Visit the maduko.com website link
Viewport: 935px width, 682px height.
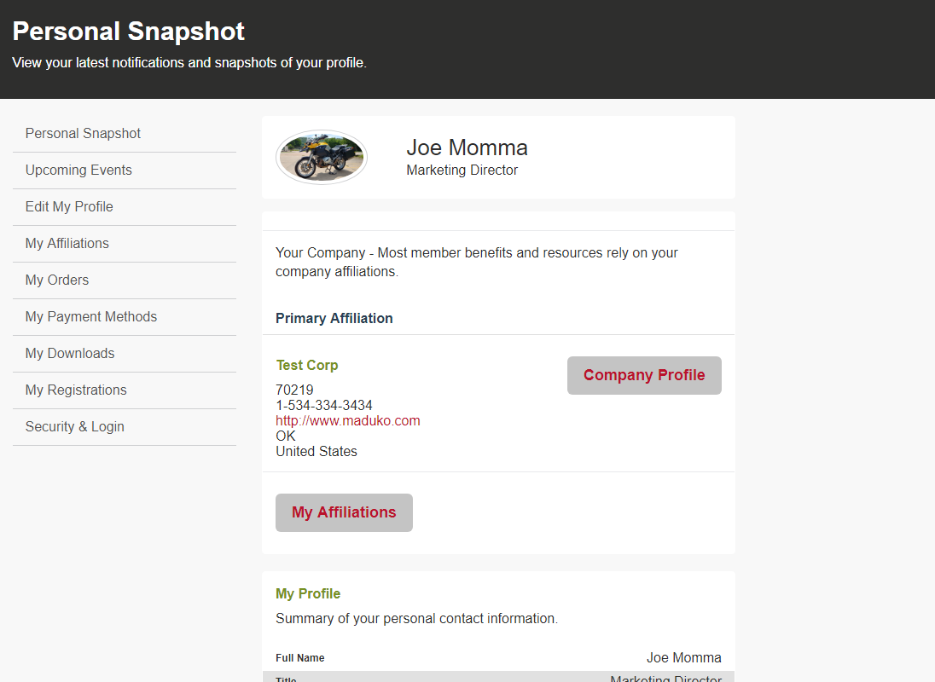[x=348, y=420]
